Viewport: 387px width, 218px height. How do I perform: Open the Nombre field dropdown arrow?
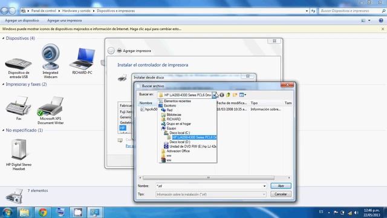(264, 186)
